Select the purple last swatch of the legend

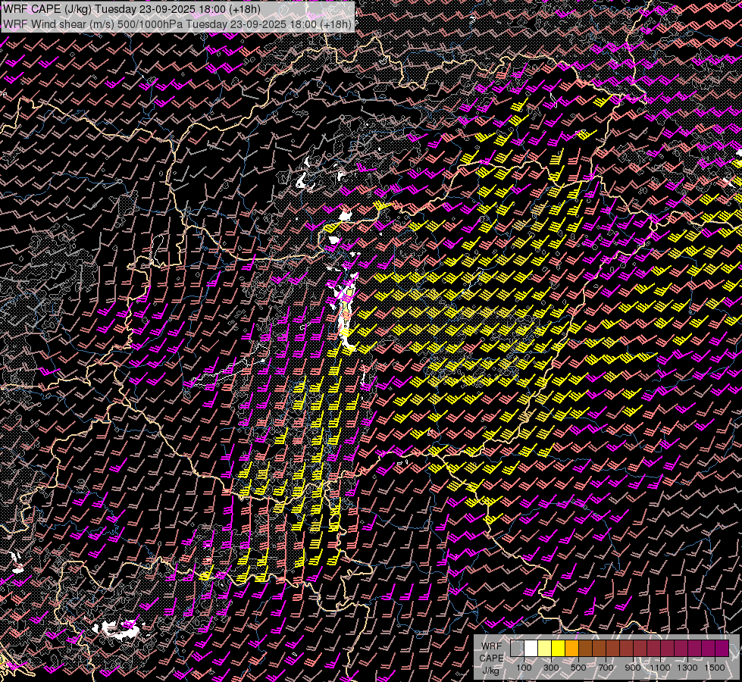722,649
